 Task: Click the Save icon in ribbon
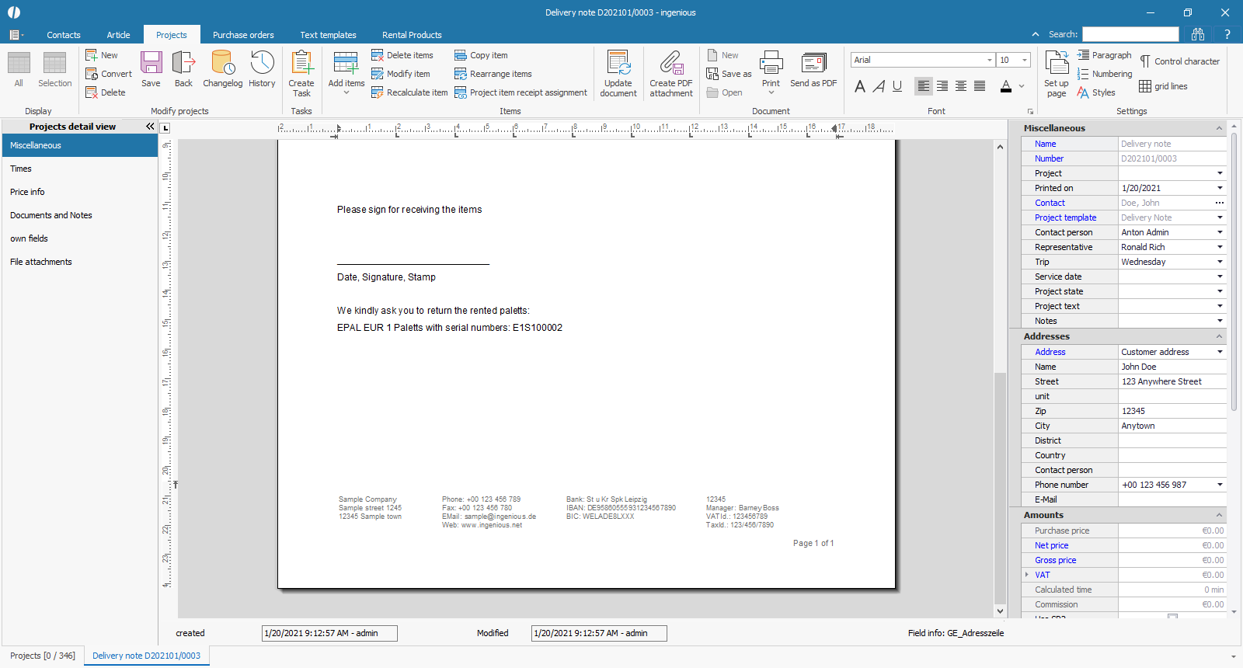151,68
